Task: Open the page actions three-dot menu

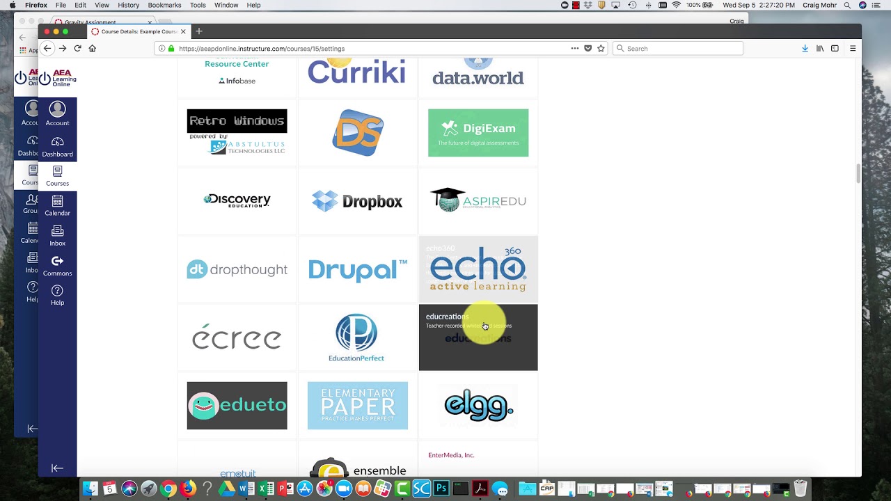Action: (574, 48)
